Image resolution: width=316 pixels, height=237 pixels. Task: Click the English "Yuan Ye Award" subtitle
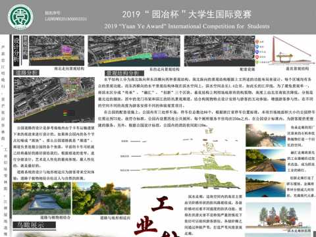point(187,26)
